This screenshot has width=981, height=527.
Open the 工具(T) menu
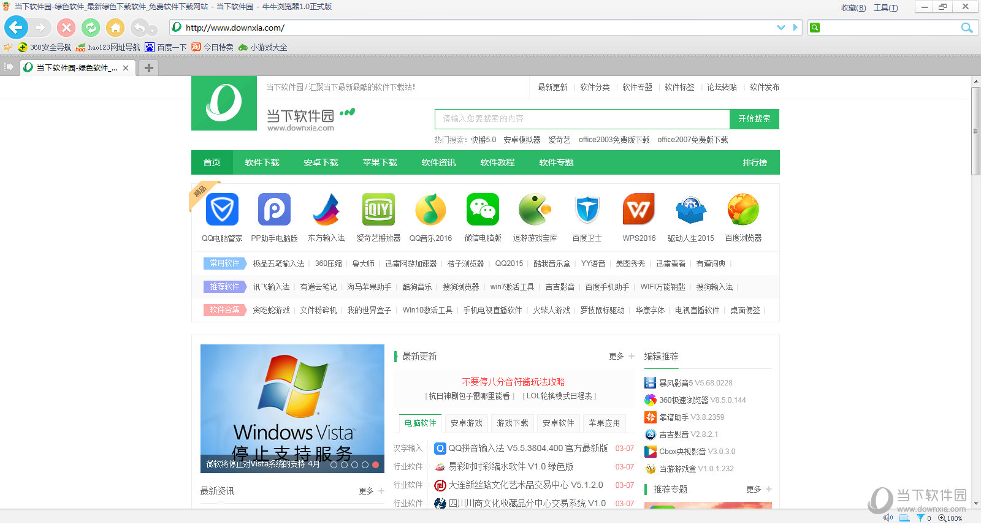[885, 7]
